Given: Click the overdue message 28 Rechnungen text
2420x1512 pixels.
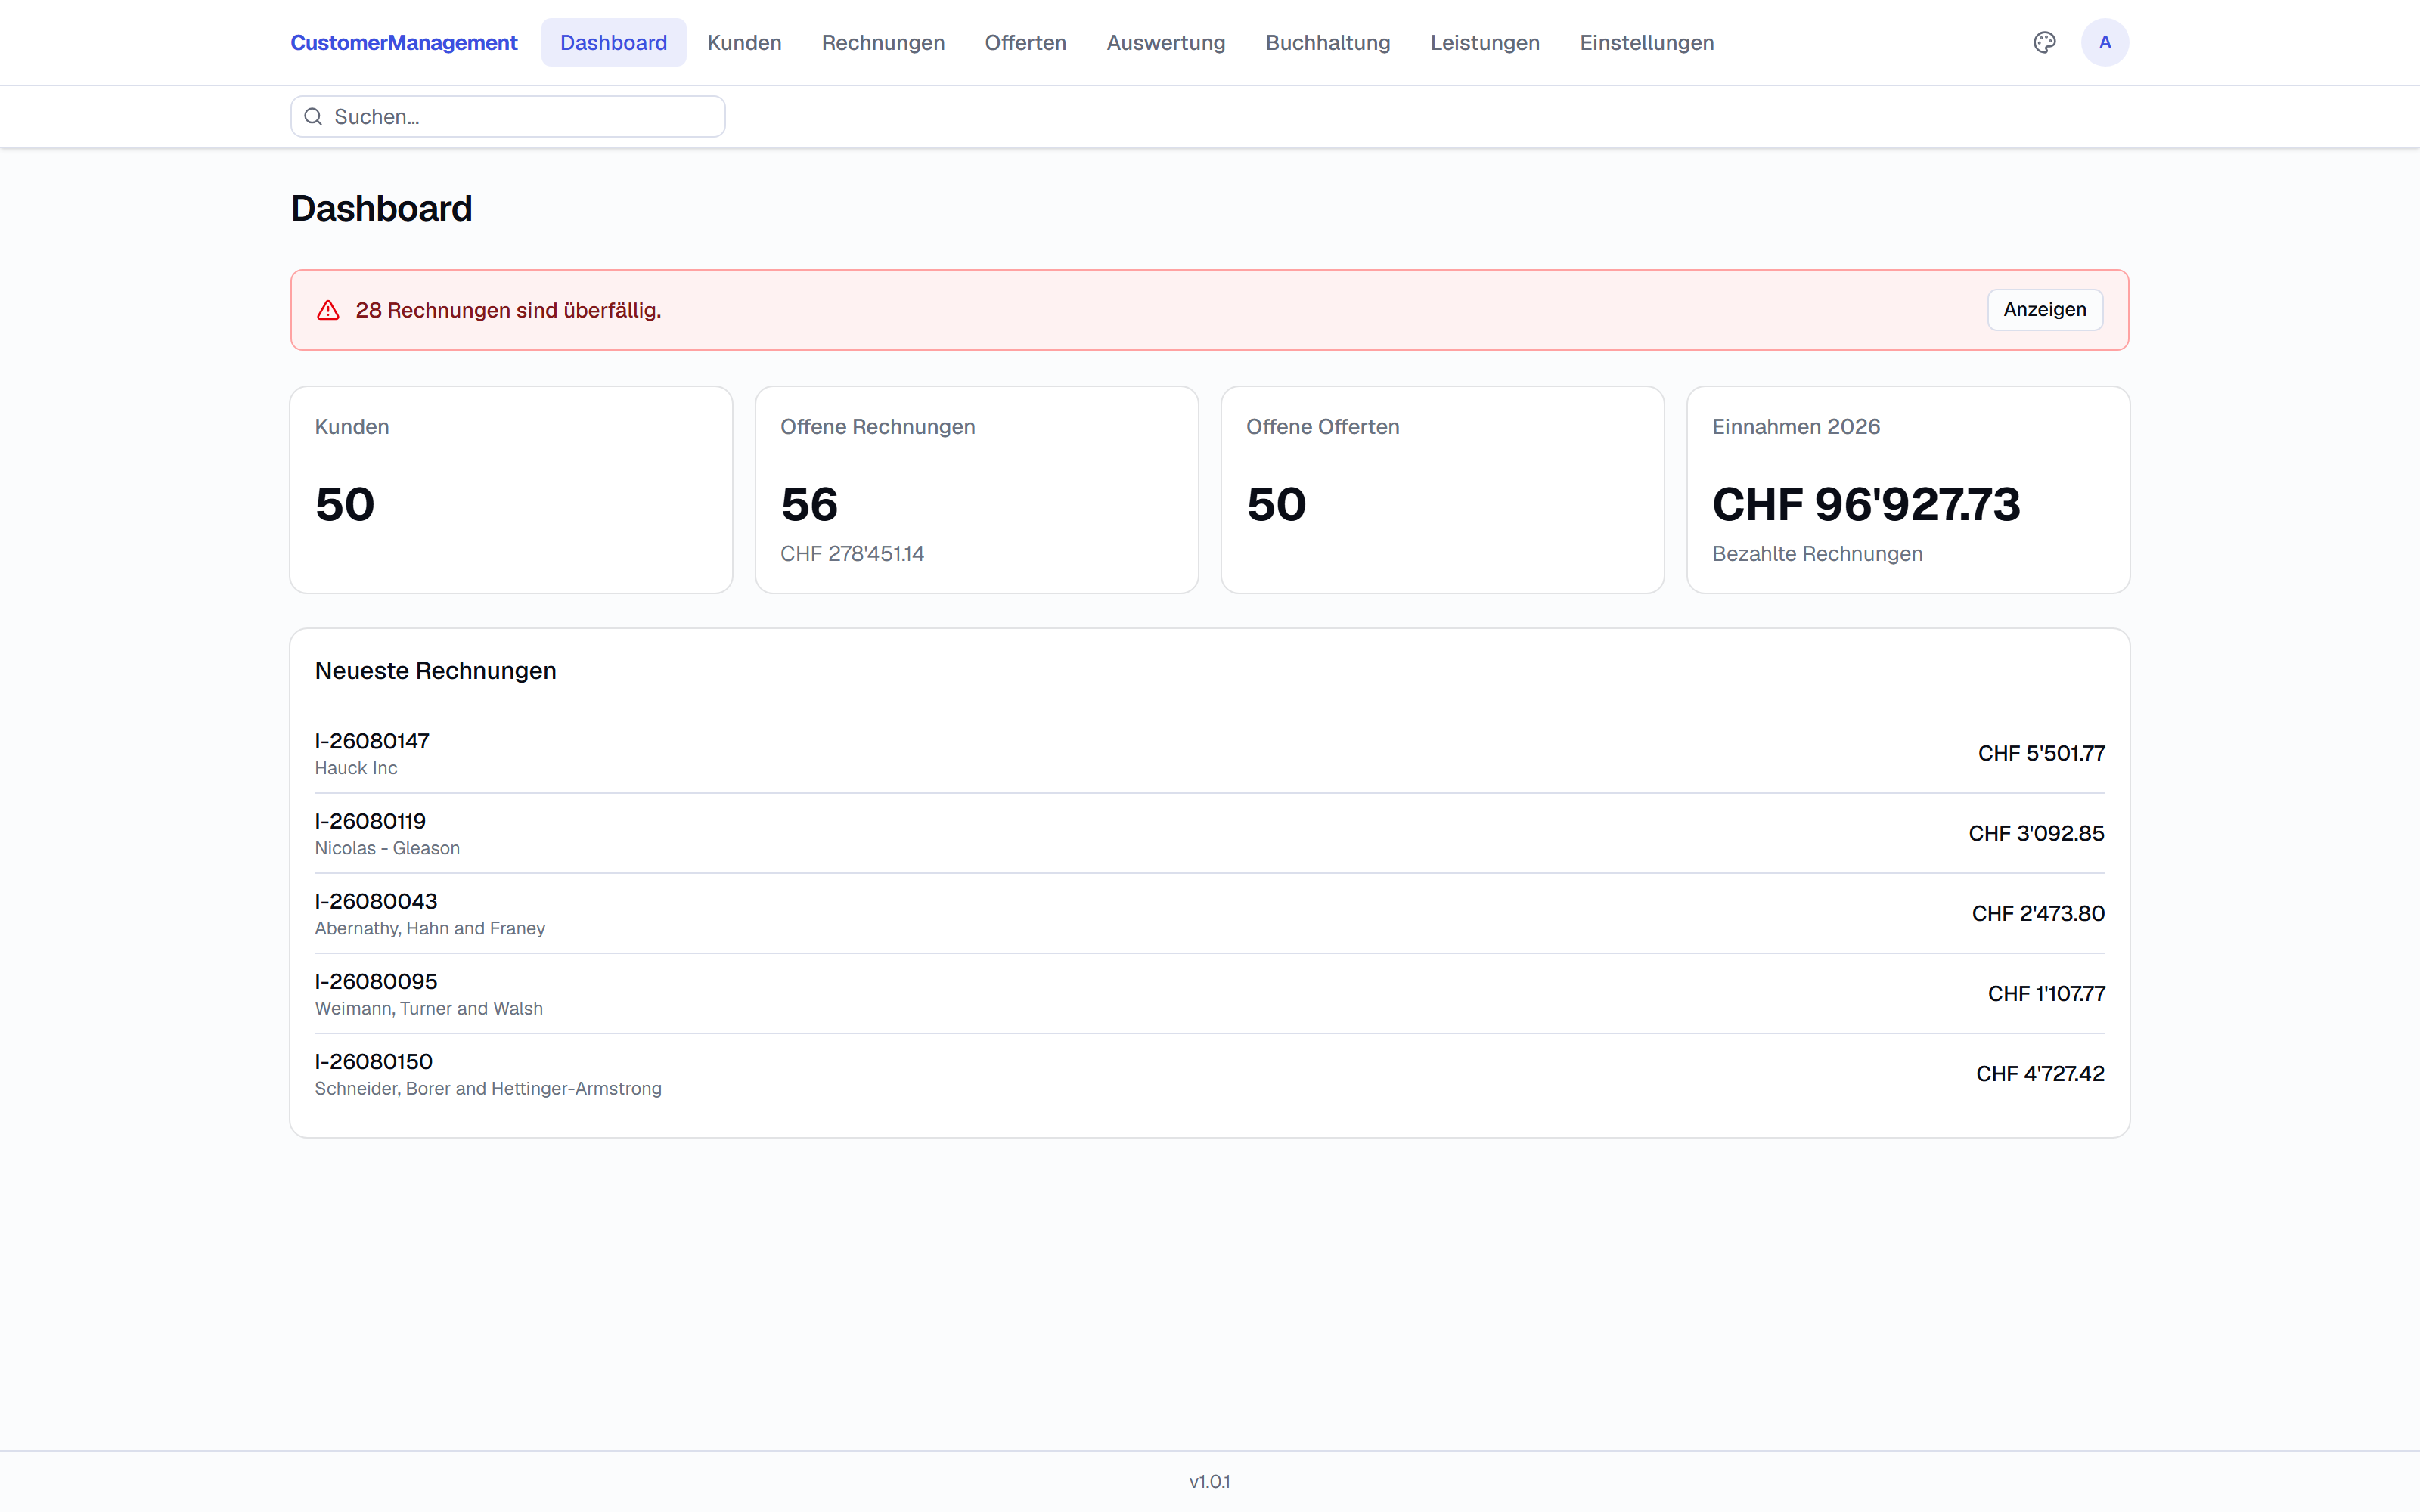Looking at the screenshot, I should click(508, 310).
